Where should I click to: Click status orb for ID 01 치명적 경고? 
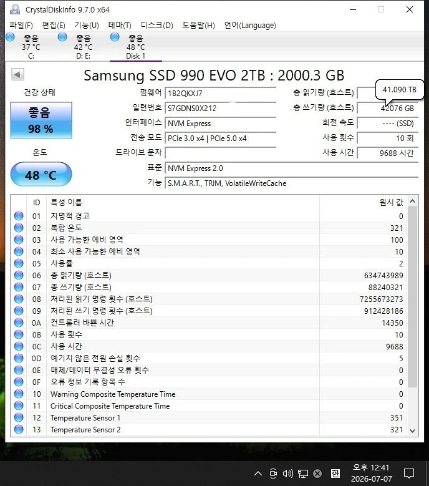[x=19, y=216]
